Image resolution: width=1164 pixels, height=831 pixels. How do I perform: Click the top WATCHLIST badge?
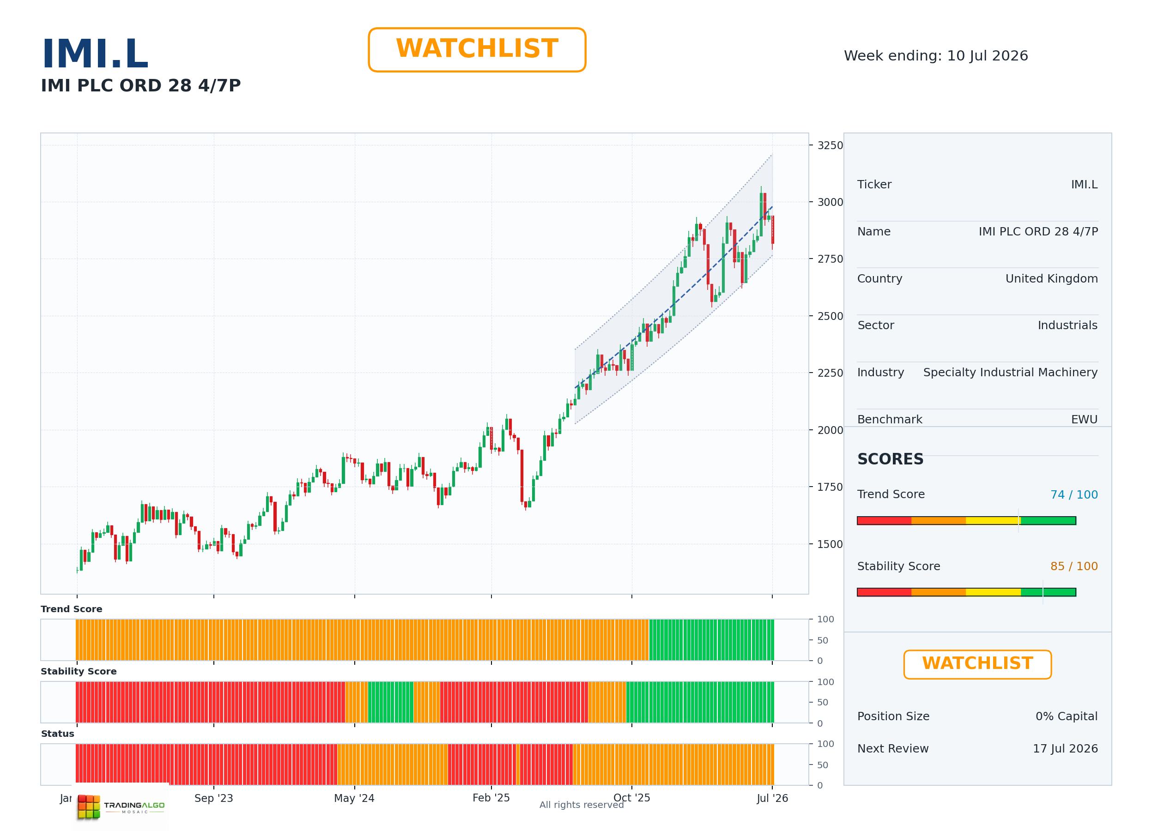coord(477,50)
